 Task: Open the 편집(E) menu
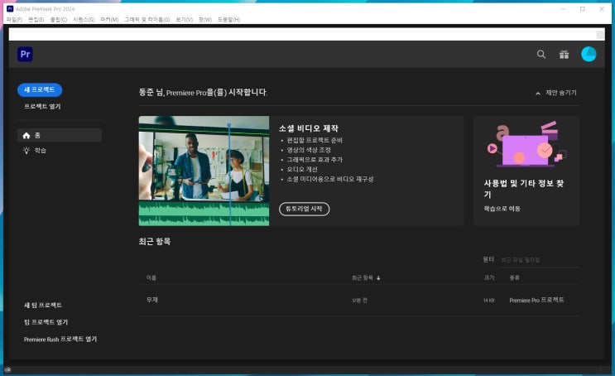point(36,20)
